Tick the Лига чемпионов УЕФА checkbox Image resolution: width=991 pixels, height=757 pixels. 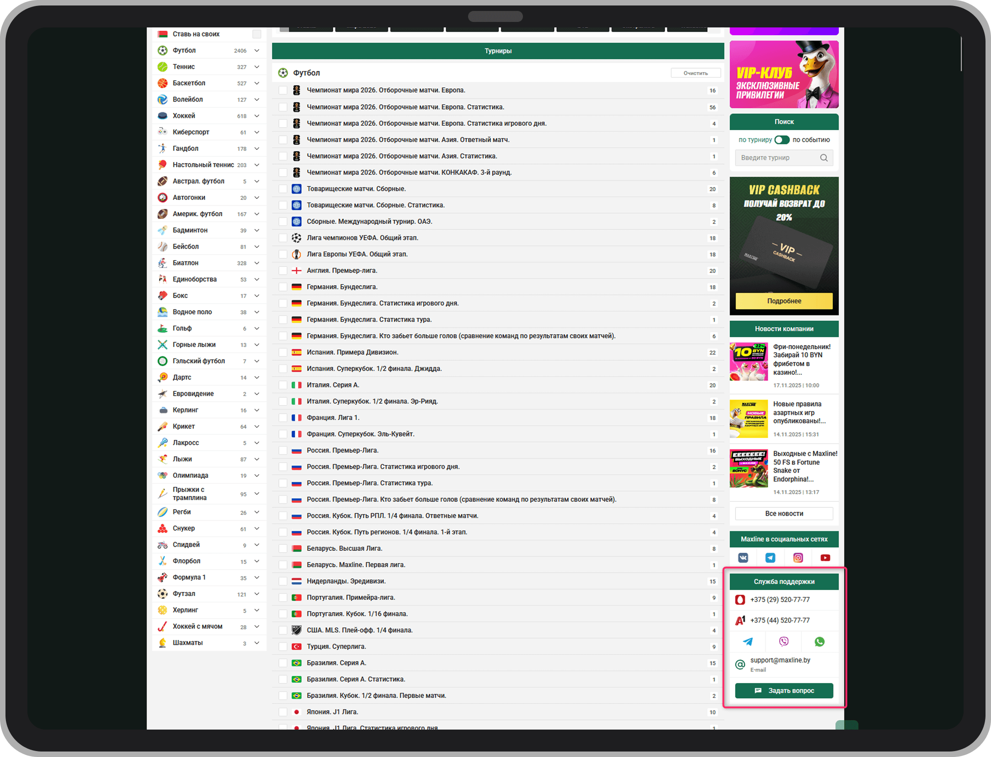click(283, 238)
